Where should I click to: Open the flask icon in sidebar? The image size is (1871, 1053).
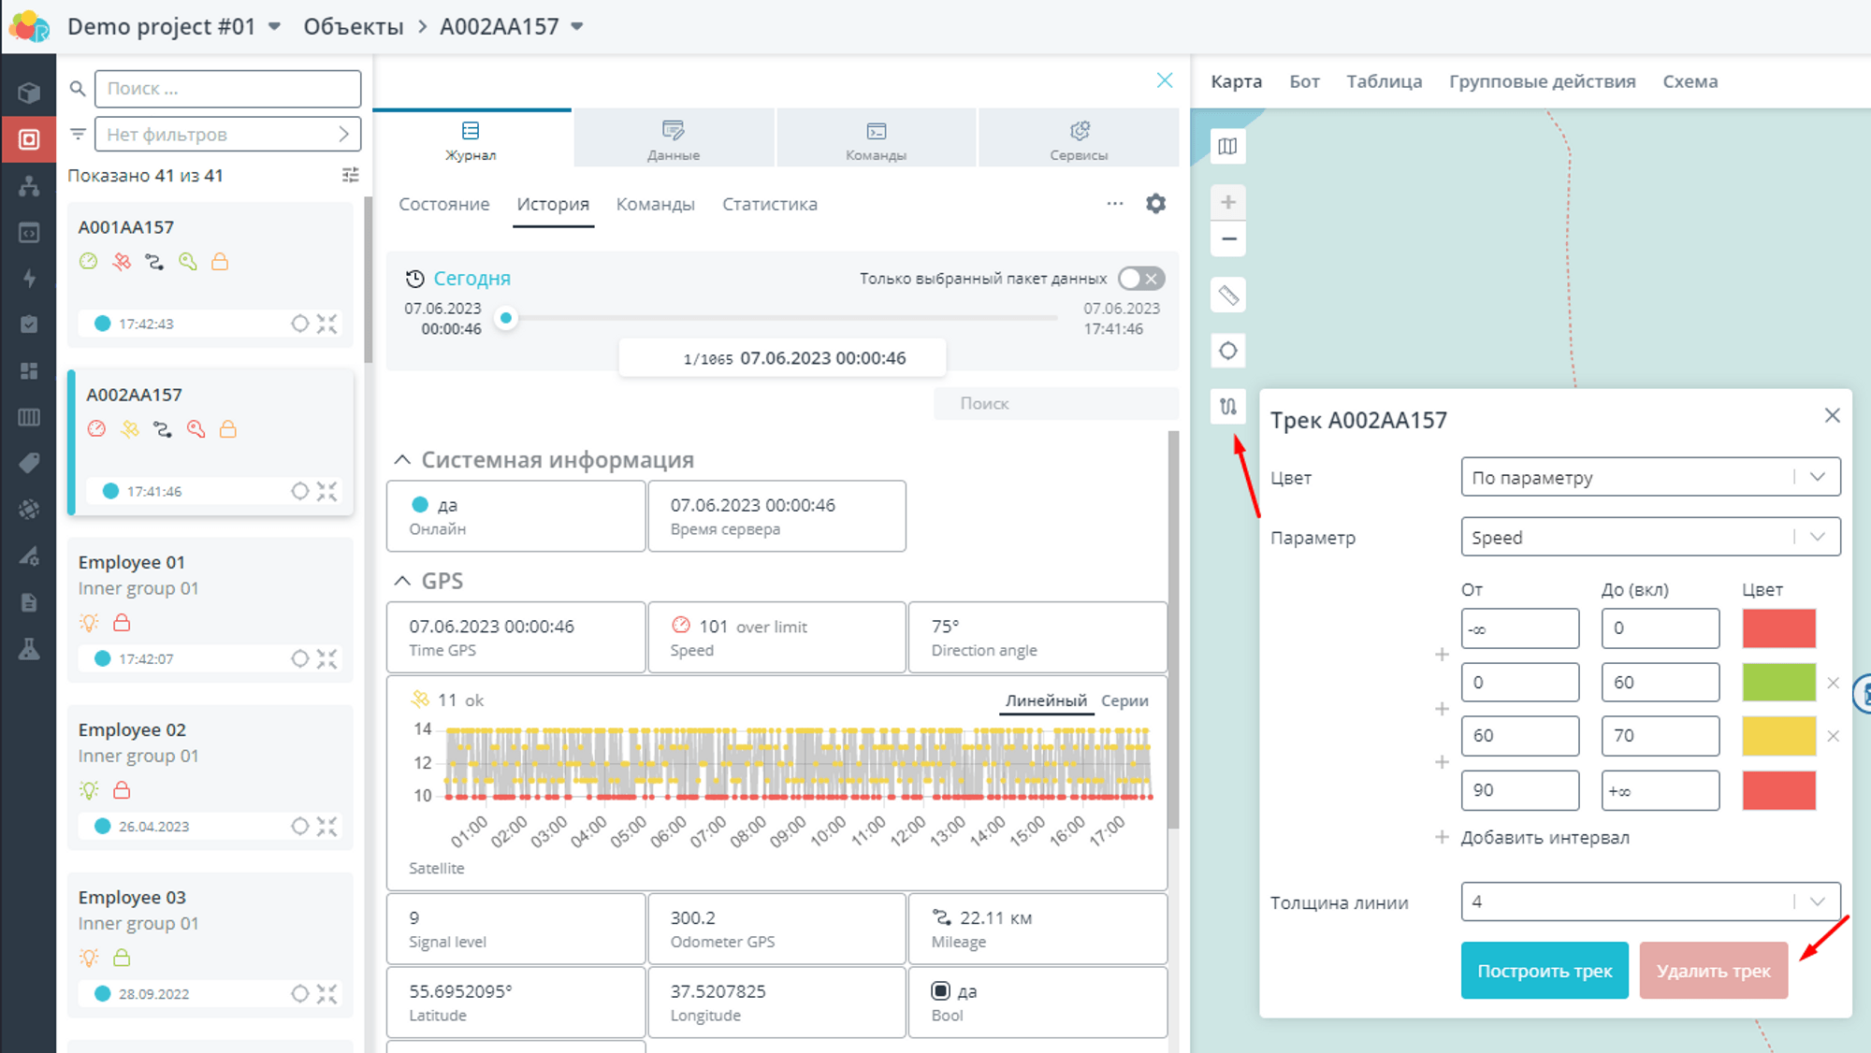[x=29, y=649]
